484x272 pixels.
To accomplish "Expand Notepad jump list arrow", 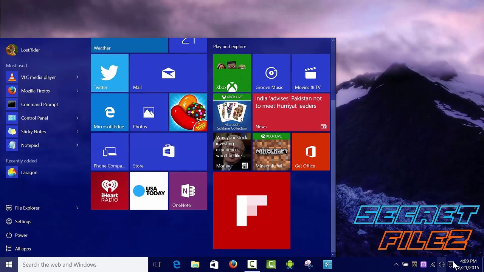I will tap(78, 145).
